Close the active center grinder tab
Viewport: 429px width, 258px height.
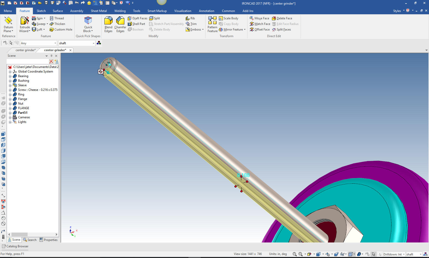70,50
